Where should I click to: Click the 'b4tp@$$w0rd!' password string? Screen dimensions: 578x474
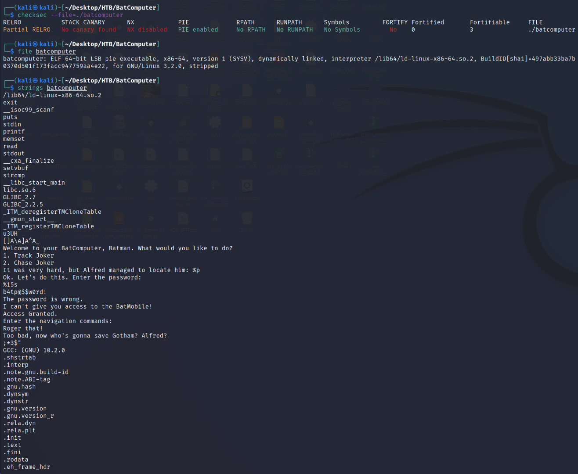(25, 292)
